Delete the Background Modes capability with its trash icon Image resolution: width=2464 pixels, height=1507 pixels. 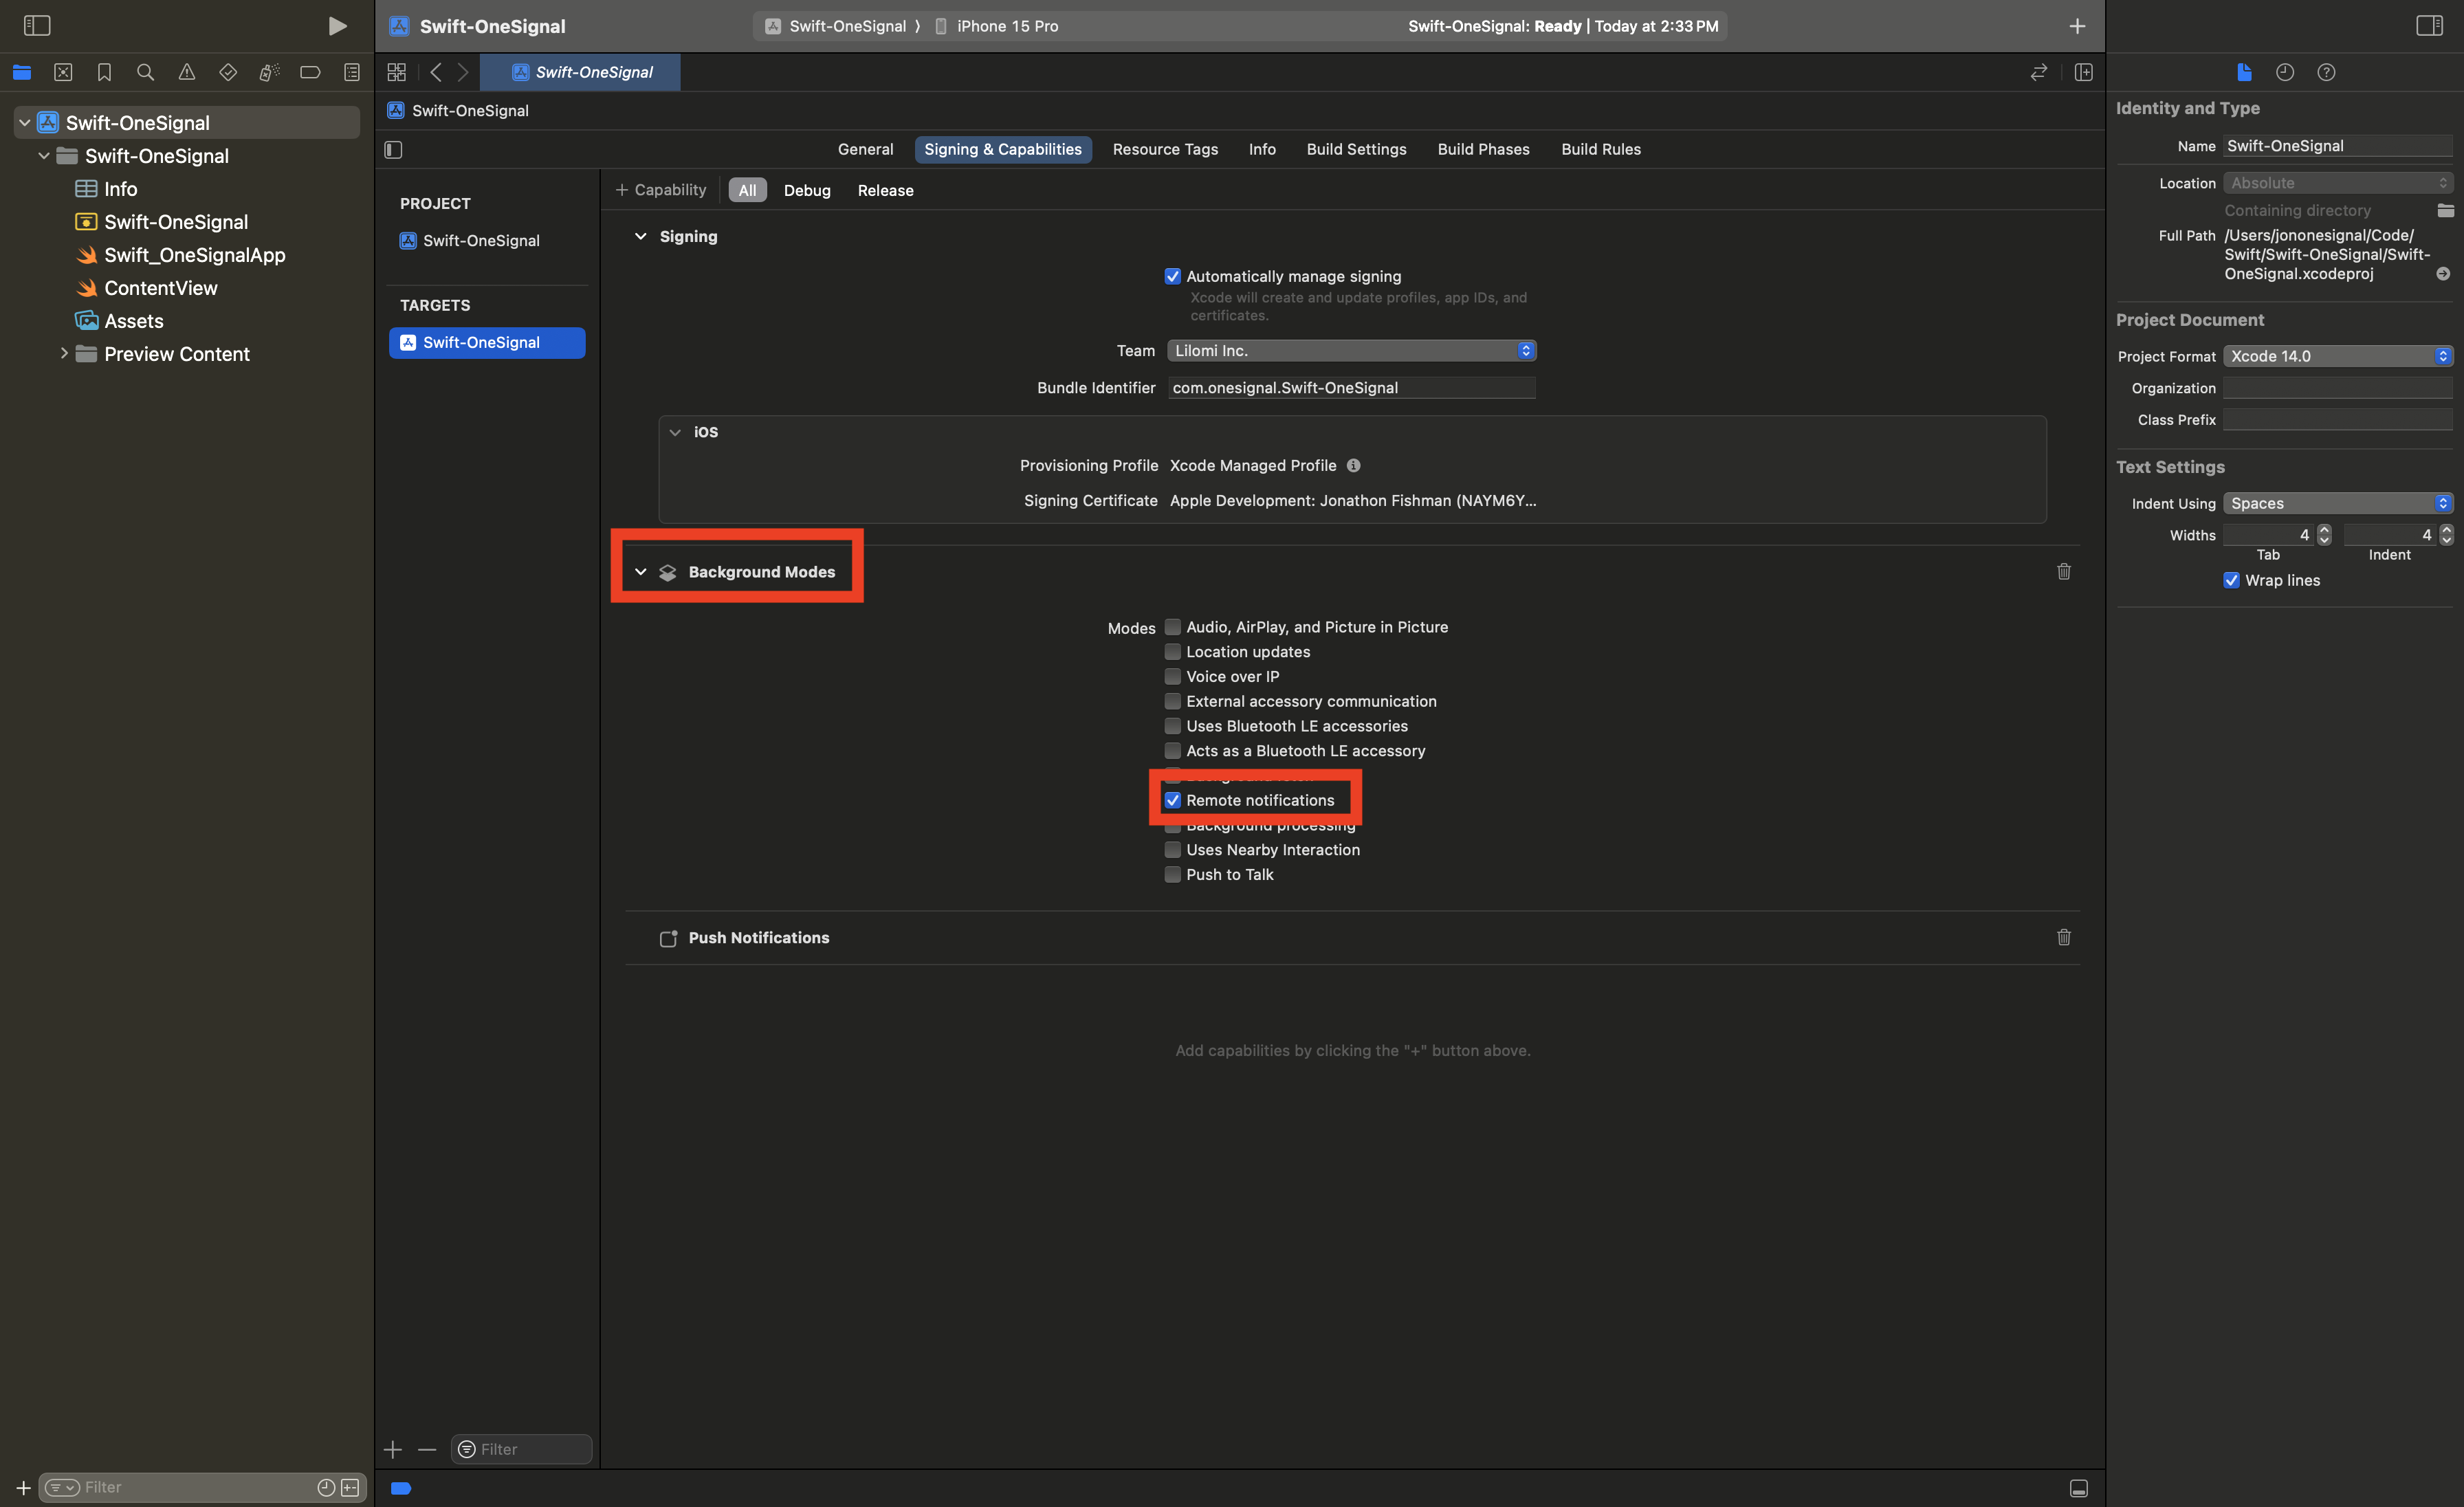(x=2063, y=571)
